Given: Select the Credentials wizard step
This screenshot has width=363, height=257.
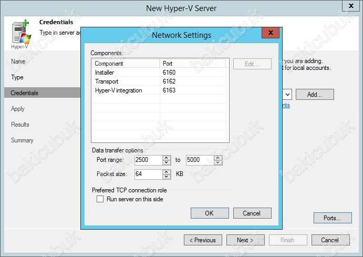Looking at the screenshot, I should (43, 92).
